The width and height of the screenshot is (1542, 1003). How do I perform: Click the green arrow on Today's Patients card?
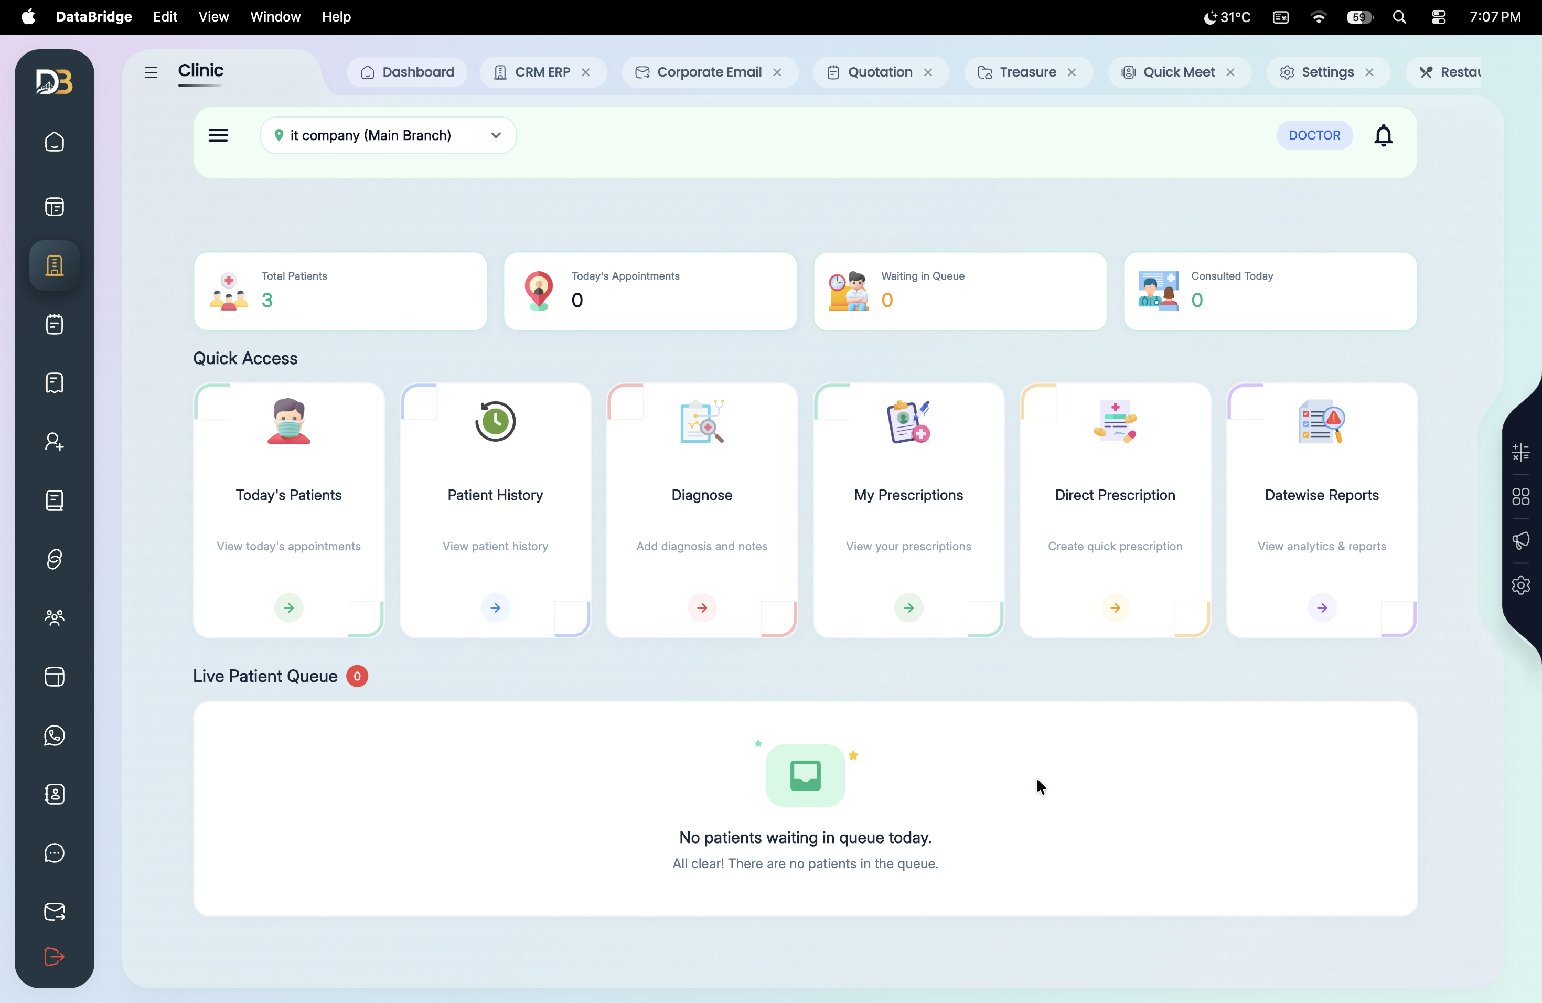(x=289, y=608)
